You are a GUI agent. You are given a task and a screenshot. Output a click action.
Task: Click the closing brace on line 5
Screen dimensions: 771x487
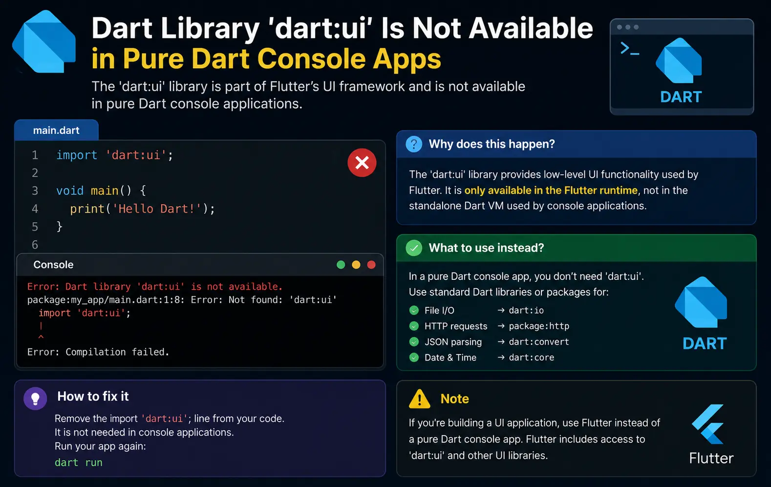59,227
